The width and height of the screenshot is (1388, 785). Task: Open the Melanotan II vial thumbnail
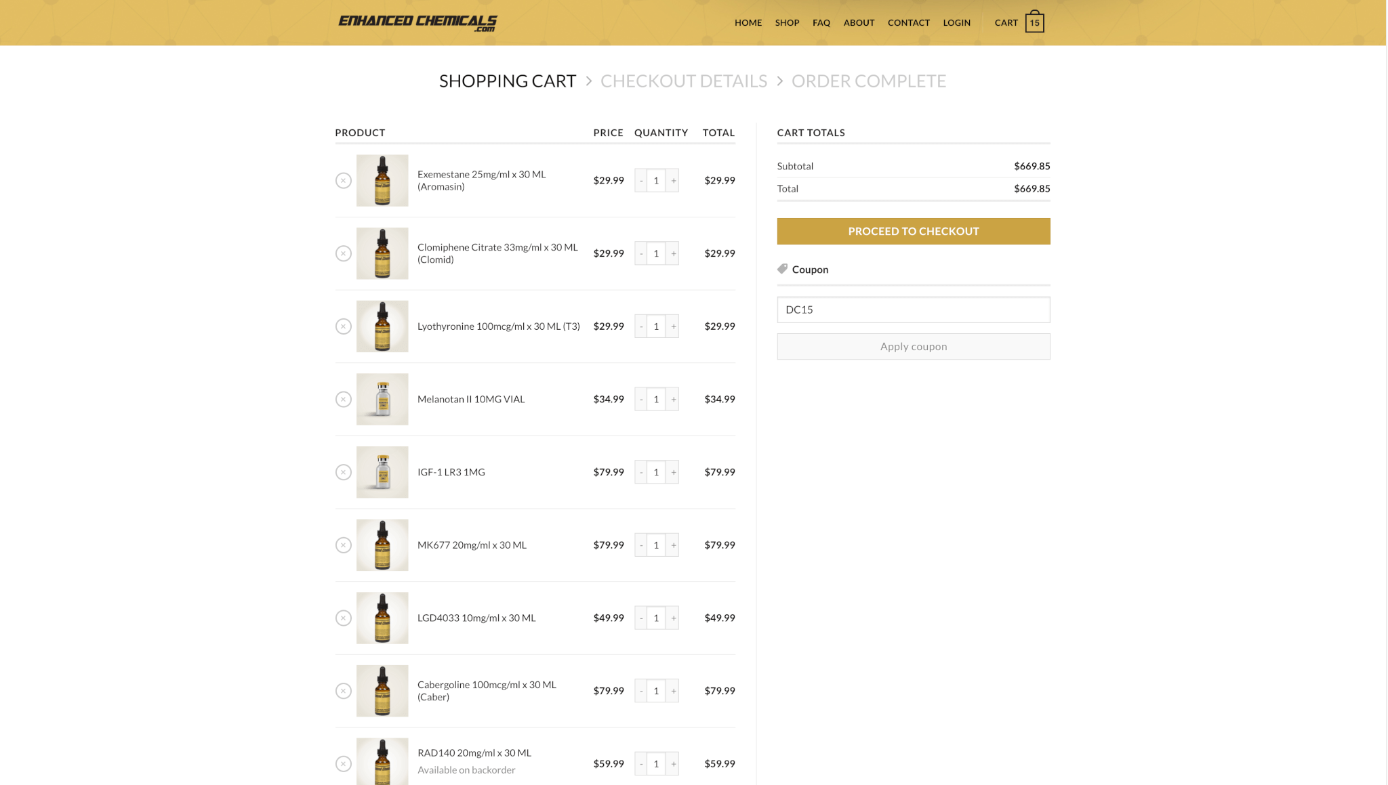tap(382, 399)
